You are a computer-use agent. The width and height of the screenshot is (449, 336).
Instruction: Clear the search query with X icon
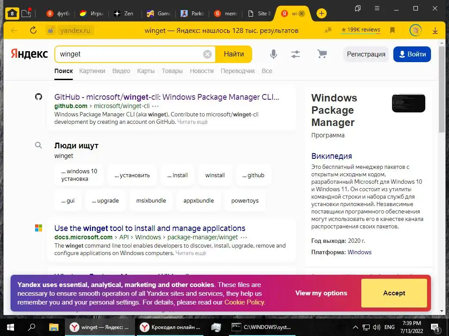click(207, 54)
